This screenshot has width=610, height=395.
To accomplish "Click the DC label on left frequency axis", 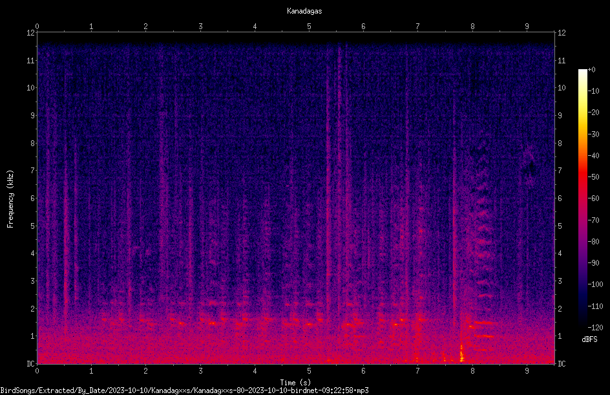I will point(31,363).
